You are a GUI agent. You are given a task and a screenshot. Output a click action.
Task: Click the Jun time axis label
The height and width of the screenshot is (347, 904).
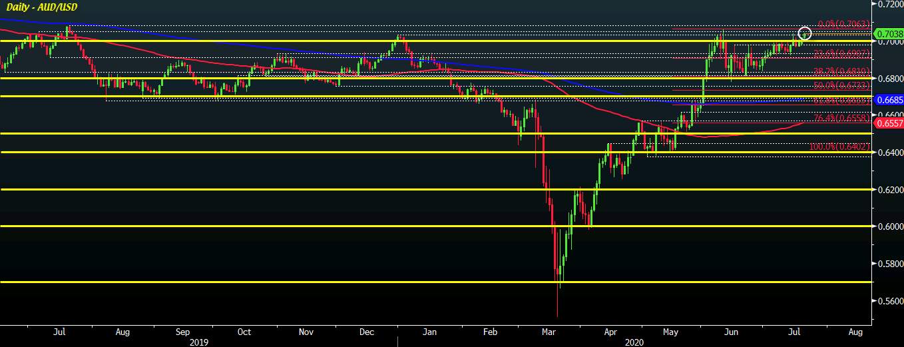click(x=731, y=331)
